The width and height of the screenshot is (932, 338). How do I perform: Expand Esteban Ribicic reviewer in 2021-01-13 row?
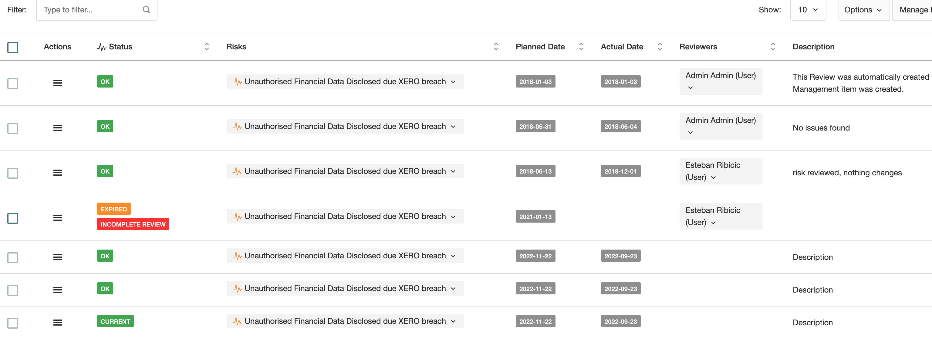point(714,223)
